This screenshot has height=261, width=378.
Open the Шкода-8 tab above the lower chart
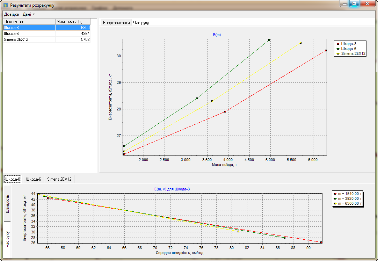click(12, 179)
